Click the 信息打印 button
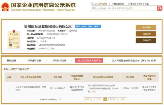The height and width of the screenshot is (105, 164). pyautogui.click(x=146, y=40)
